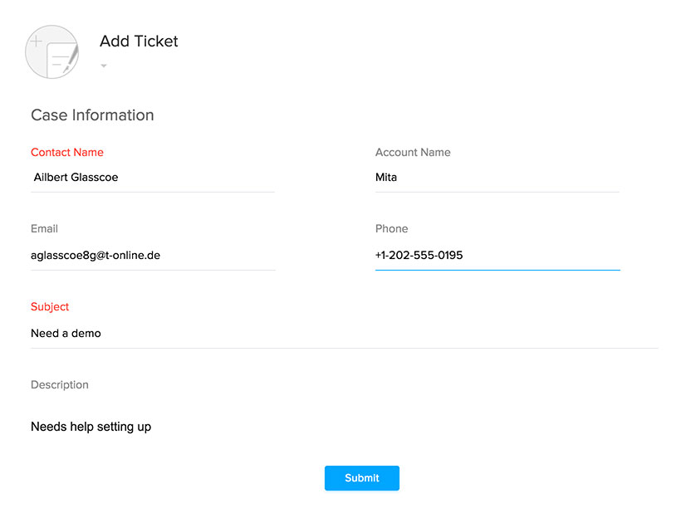
Task: Select the Email field with aglasscoe8g@t-online.de
Action: click(x=153, y=256)
